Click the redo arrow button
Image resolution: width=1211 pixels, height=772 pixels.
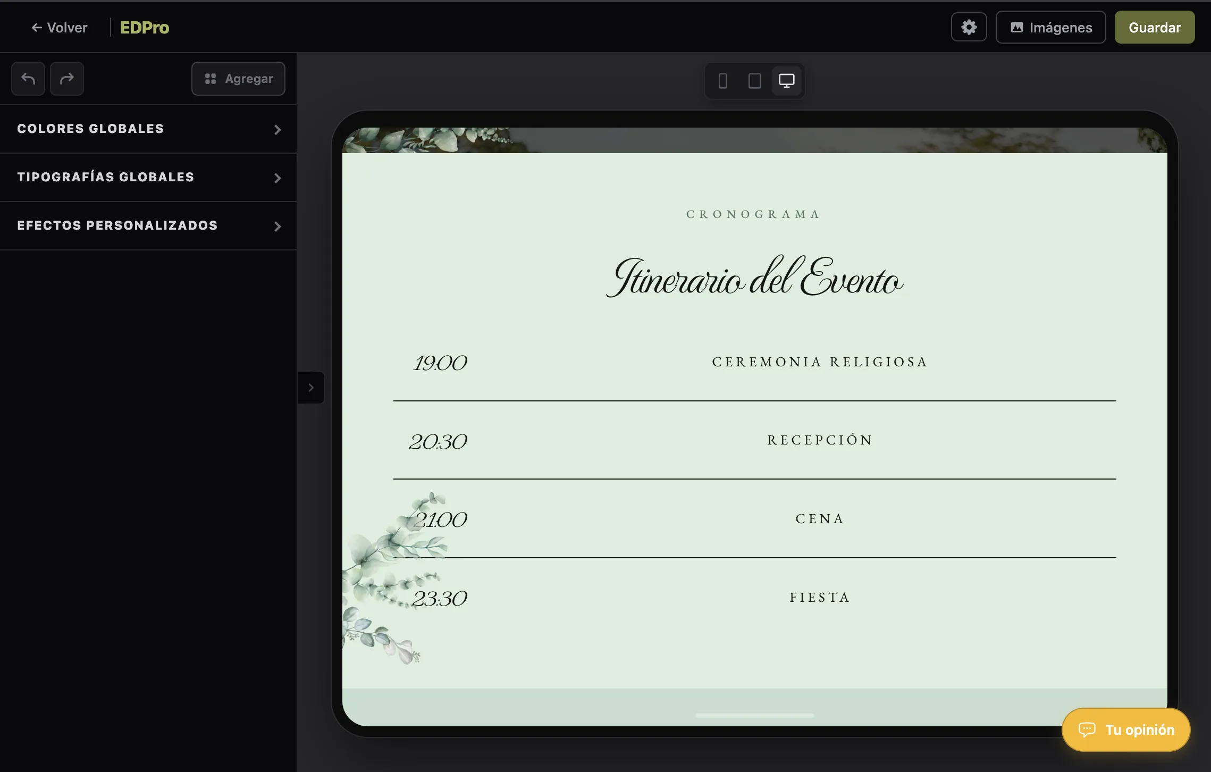click(x=67, y=79)
